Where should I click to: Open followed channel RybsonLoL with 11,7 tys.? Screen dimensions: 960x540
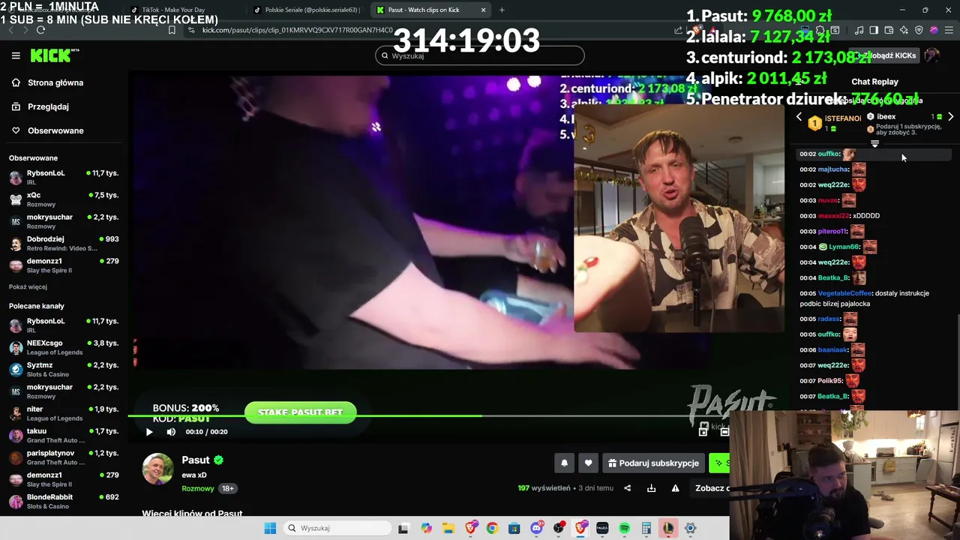tap(64, 176)
